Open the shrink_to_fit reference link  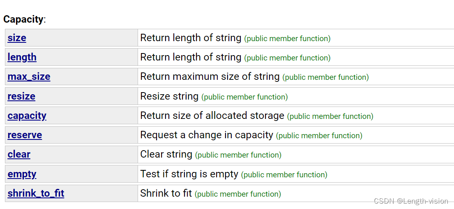pyautogui.click(x=36, y=193)
